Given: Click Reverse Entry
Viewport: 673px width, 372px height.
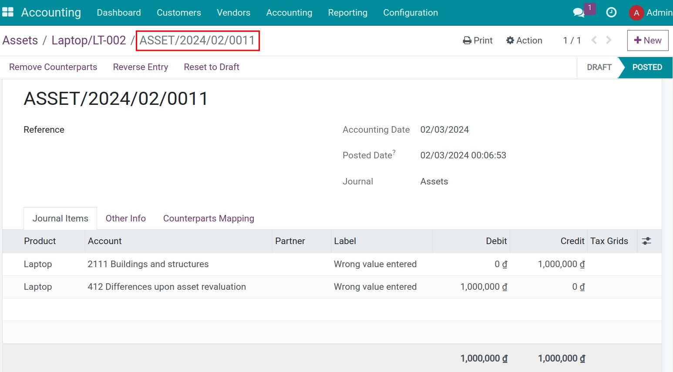Looking at the screenshot, I should pyautogui.click(x=140, y=67).
